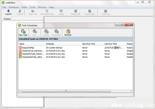155x109 pixels.
Task: Sort by the Schedule column header
Action: point(63,44)
